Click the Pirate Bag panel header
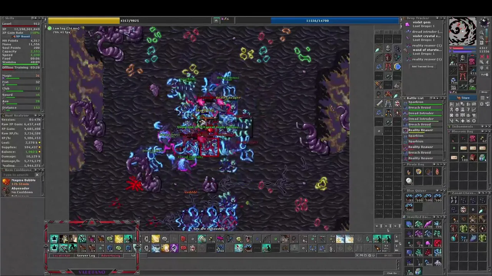This screenshot has height=276, width=492. click(x=424, y=164)
